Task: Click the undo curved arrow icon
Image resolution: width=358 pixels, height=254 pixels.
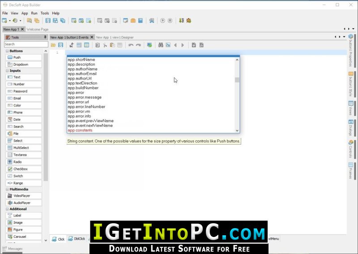Action: 131,45
